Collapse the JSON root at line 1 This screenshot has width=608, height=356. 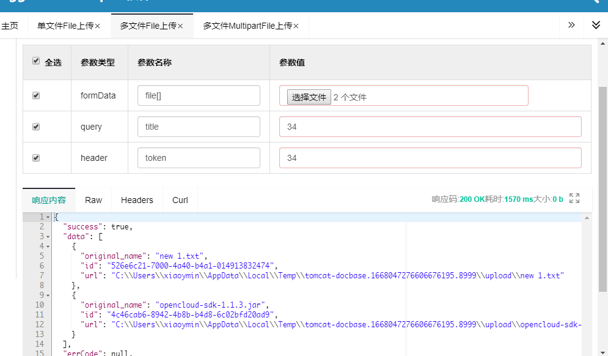tap(48, 217)
